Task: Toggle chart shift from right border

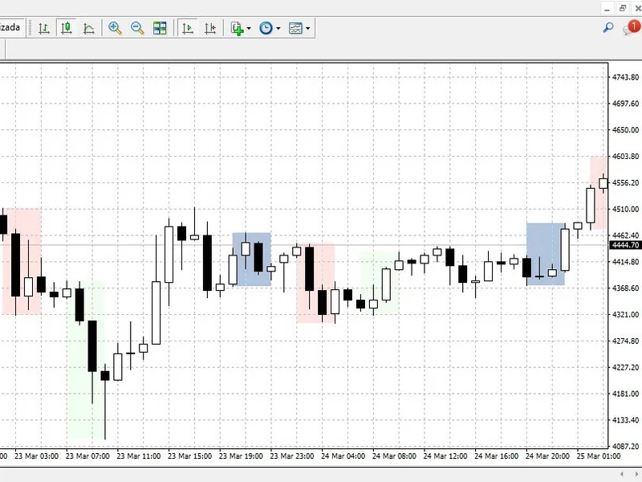Action: pyautogui.click(x=210, y=28)
